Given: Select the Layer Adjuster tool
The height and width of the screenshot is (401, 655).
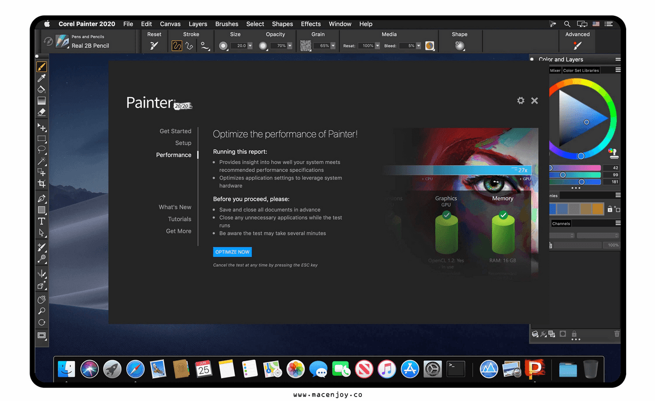Looking at the screenshot, I should pyautogui.click(x=41, y=127).
